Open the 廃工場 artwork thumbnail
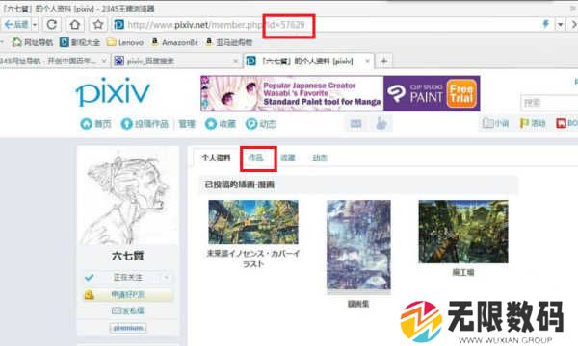This screenshot has height=346, width=578. pos(463,232)
